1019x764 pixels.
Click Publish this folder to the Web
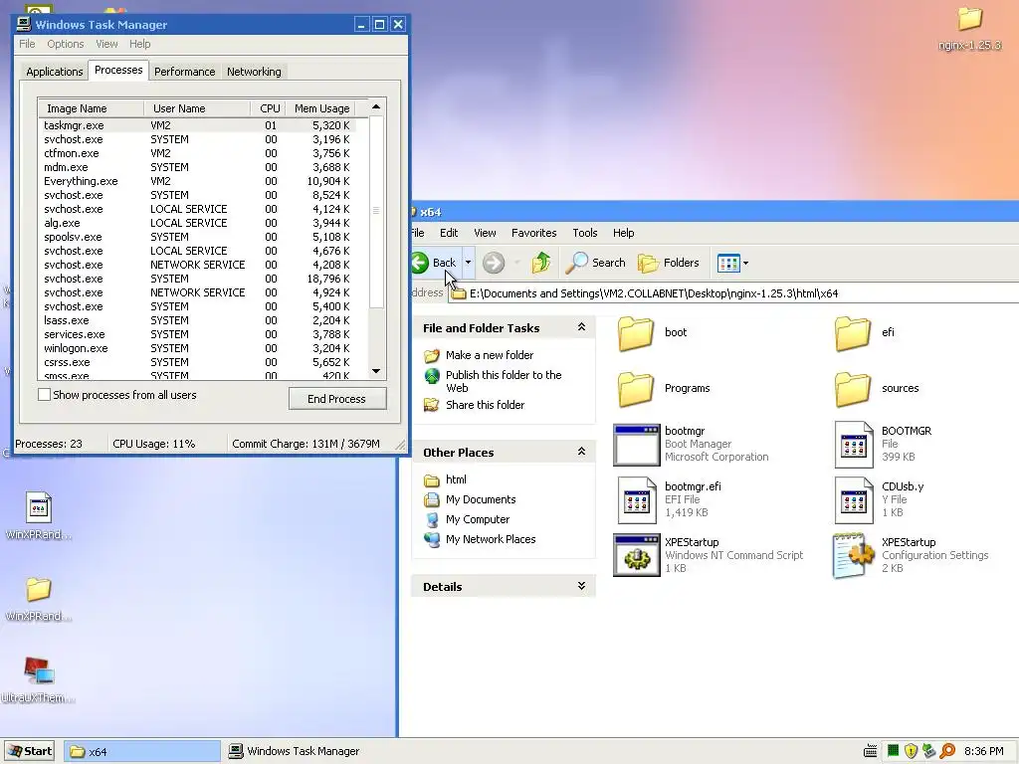click(504, 381)
